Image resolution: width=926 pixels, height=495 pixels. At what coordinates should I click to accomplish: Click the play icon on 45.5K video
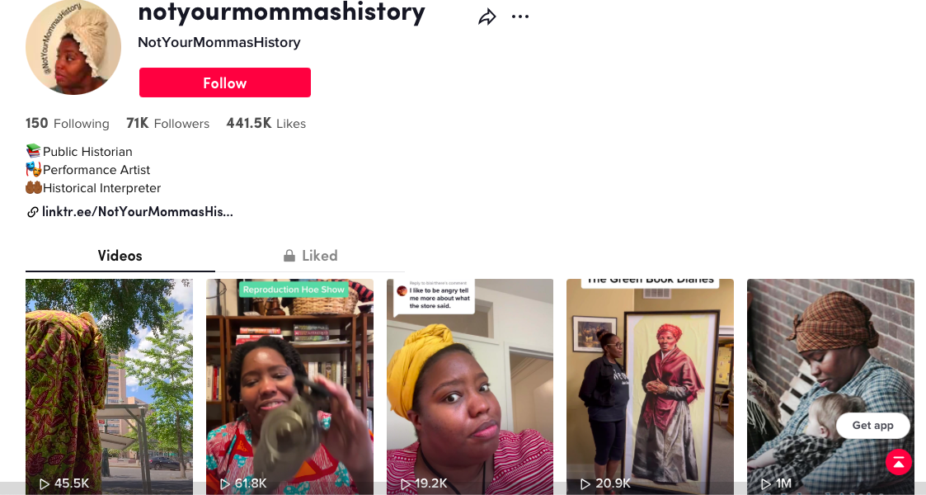(x=45, y=483)
